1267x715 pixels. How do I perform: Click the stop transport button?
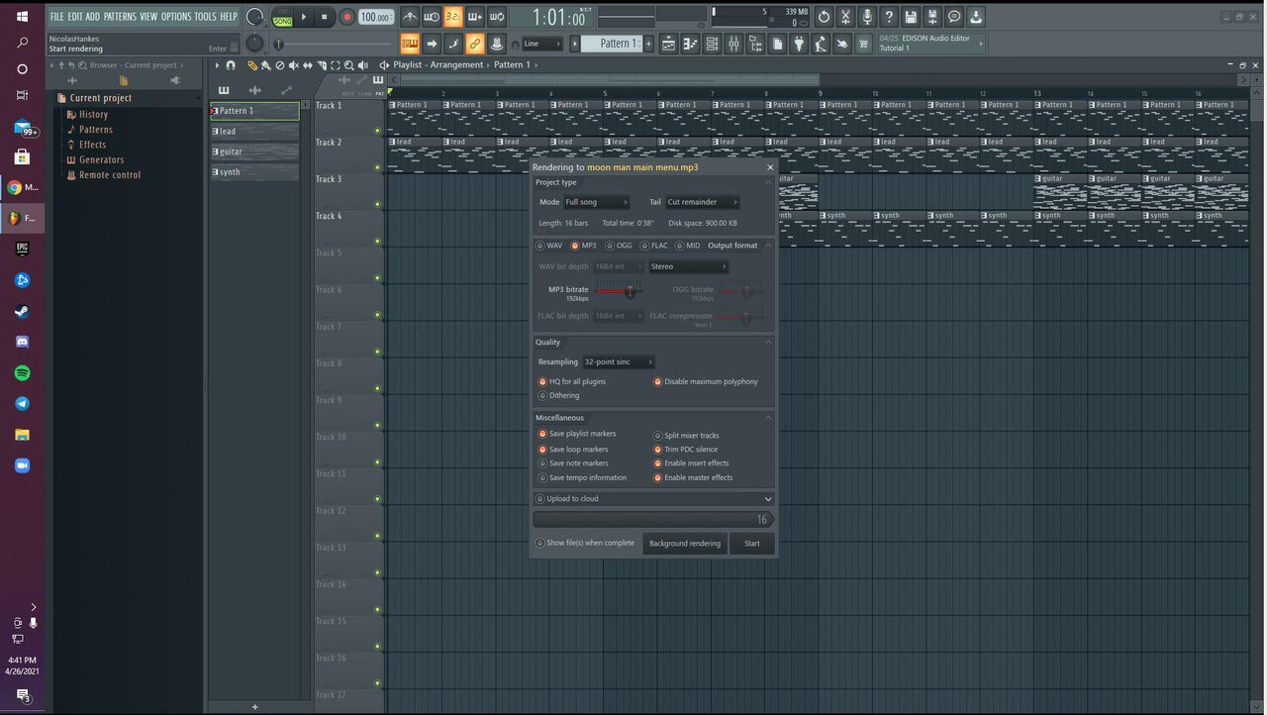click(324, 17)
